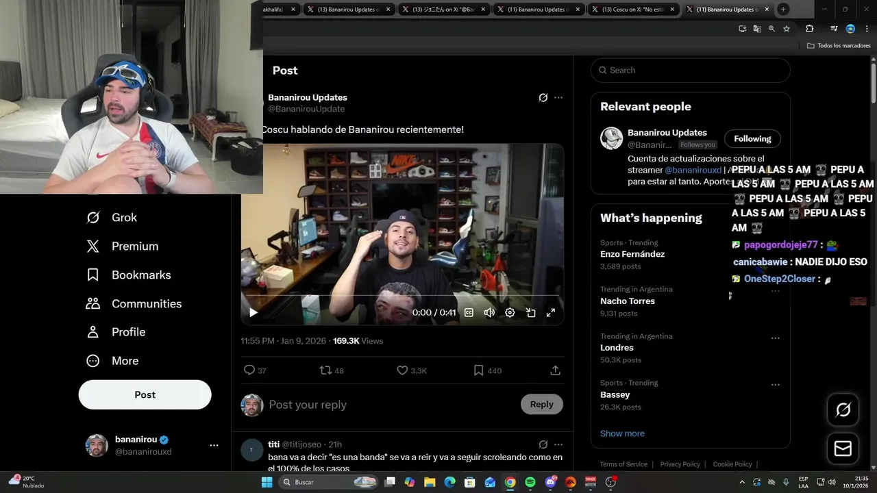Click the taskbar Buscar search box

pyautogui.click(x=330, y=482)
